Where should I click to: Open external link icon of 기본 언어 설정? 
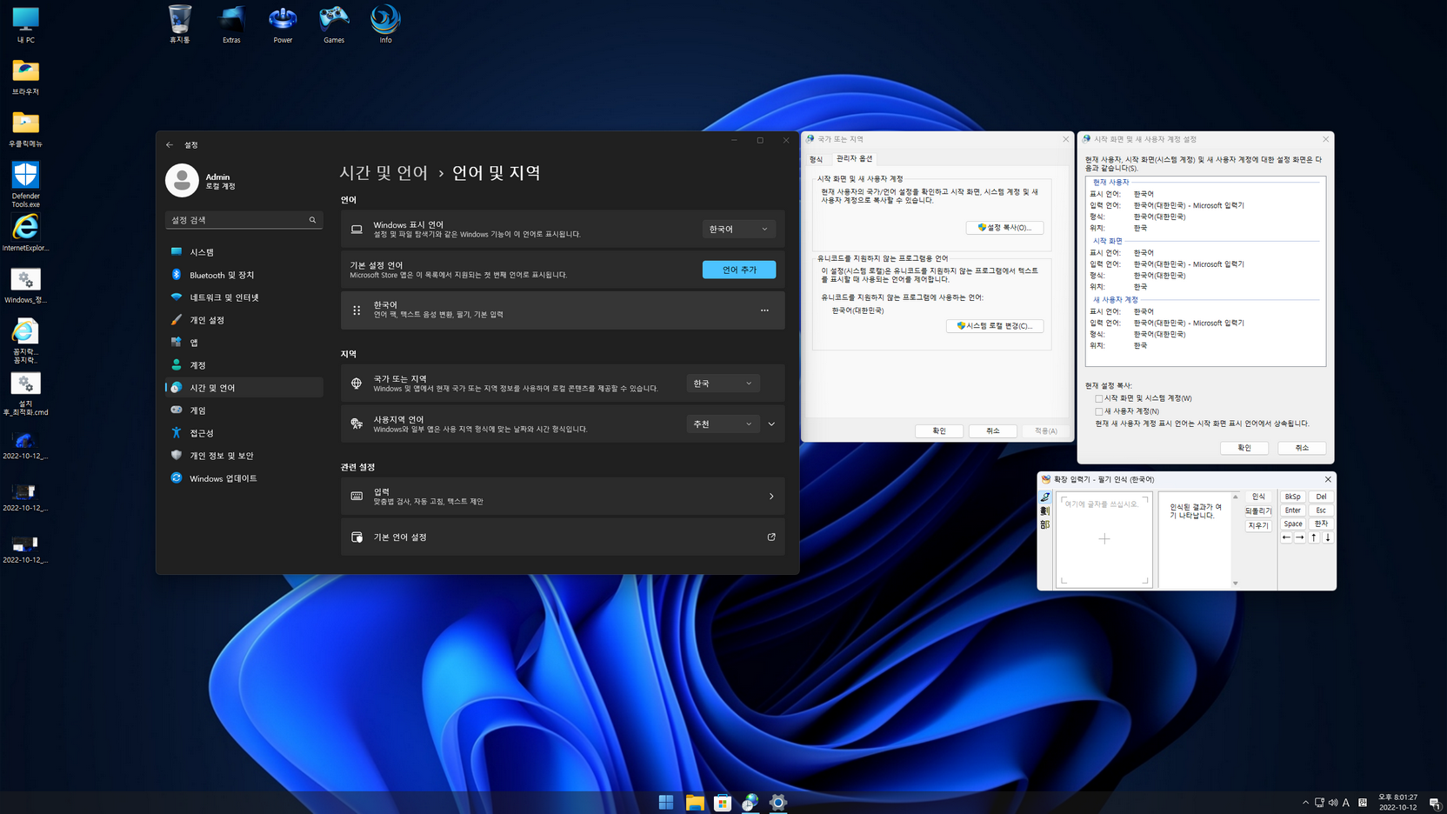pyautogui.click(x=771, y=537)
